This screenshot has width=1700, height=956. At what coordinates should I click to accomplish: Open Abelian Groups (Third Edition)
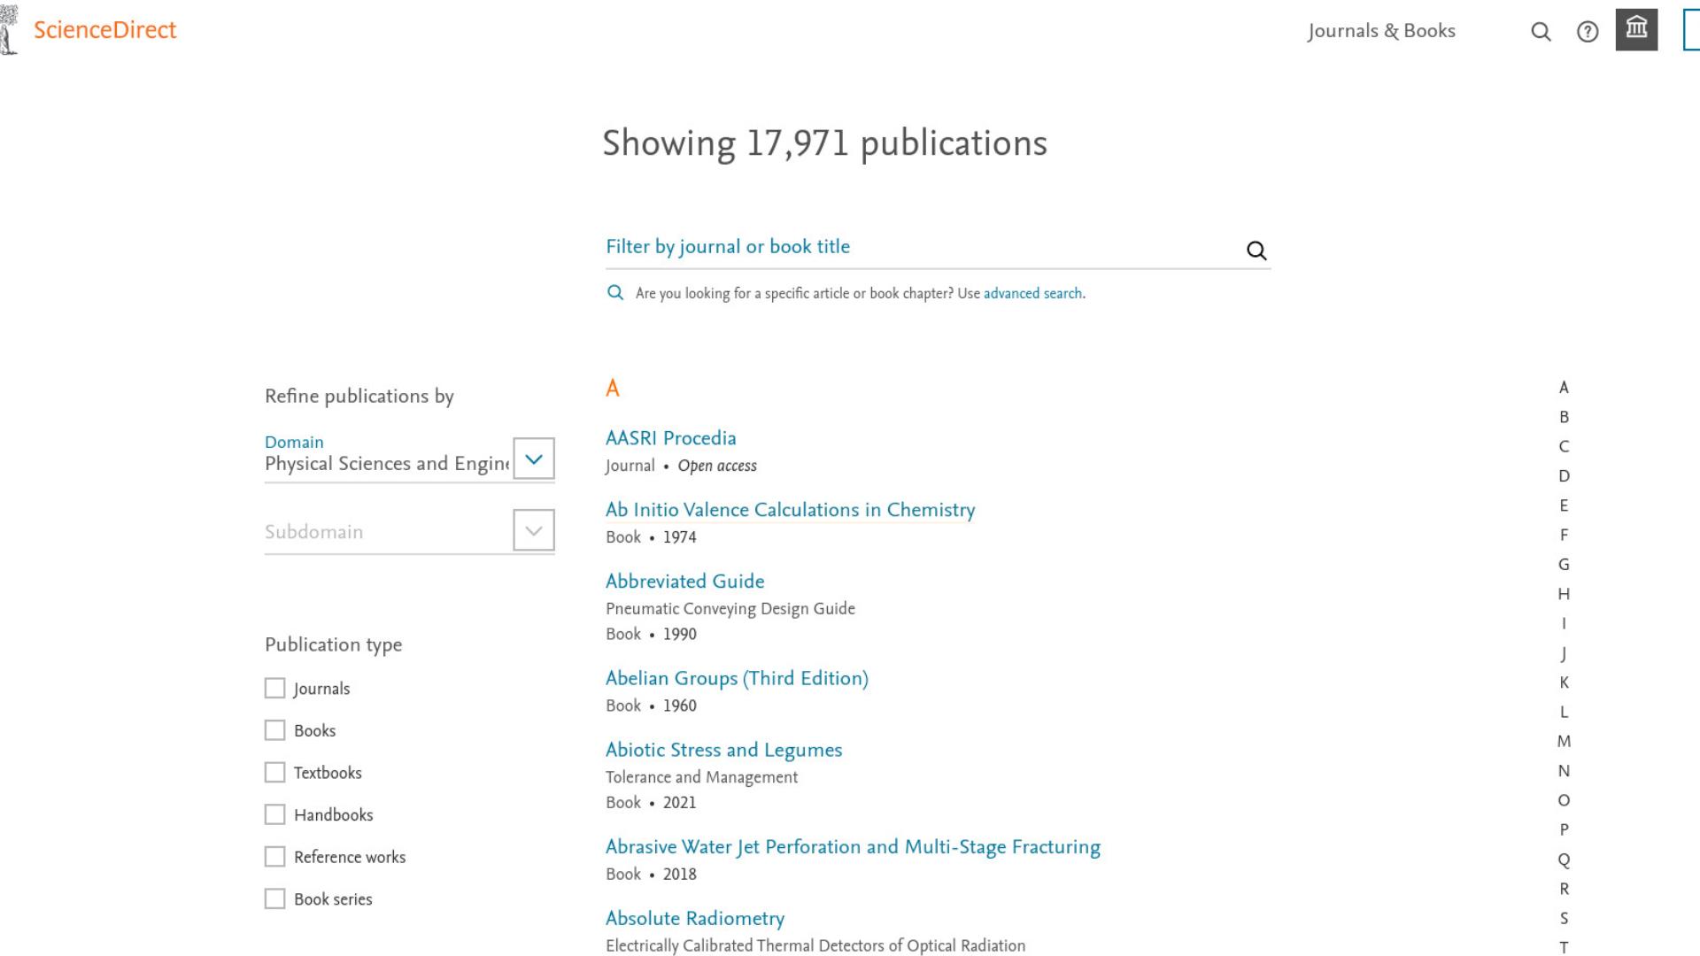(x=737, y=679)
